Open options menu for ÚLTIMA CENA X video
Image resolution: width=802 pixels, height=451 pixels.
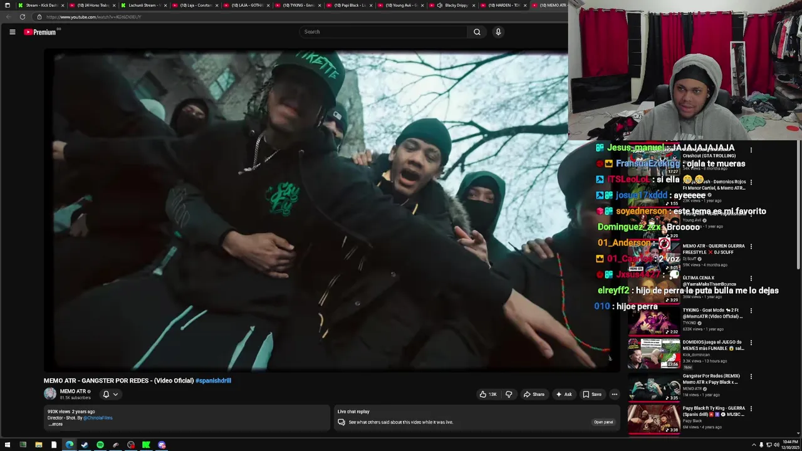(x=751, y=278)
